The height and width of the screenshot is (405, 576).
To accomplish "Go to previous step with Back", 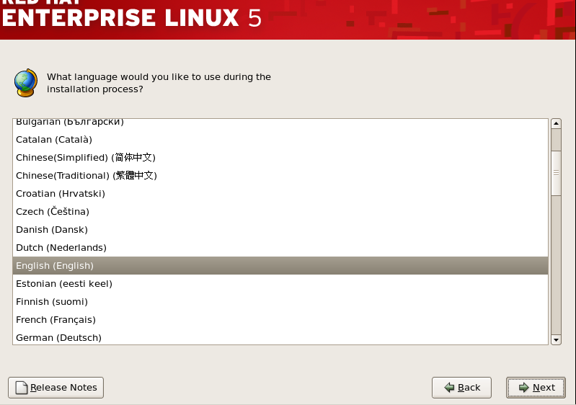I will 461,388.
